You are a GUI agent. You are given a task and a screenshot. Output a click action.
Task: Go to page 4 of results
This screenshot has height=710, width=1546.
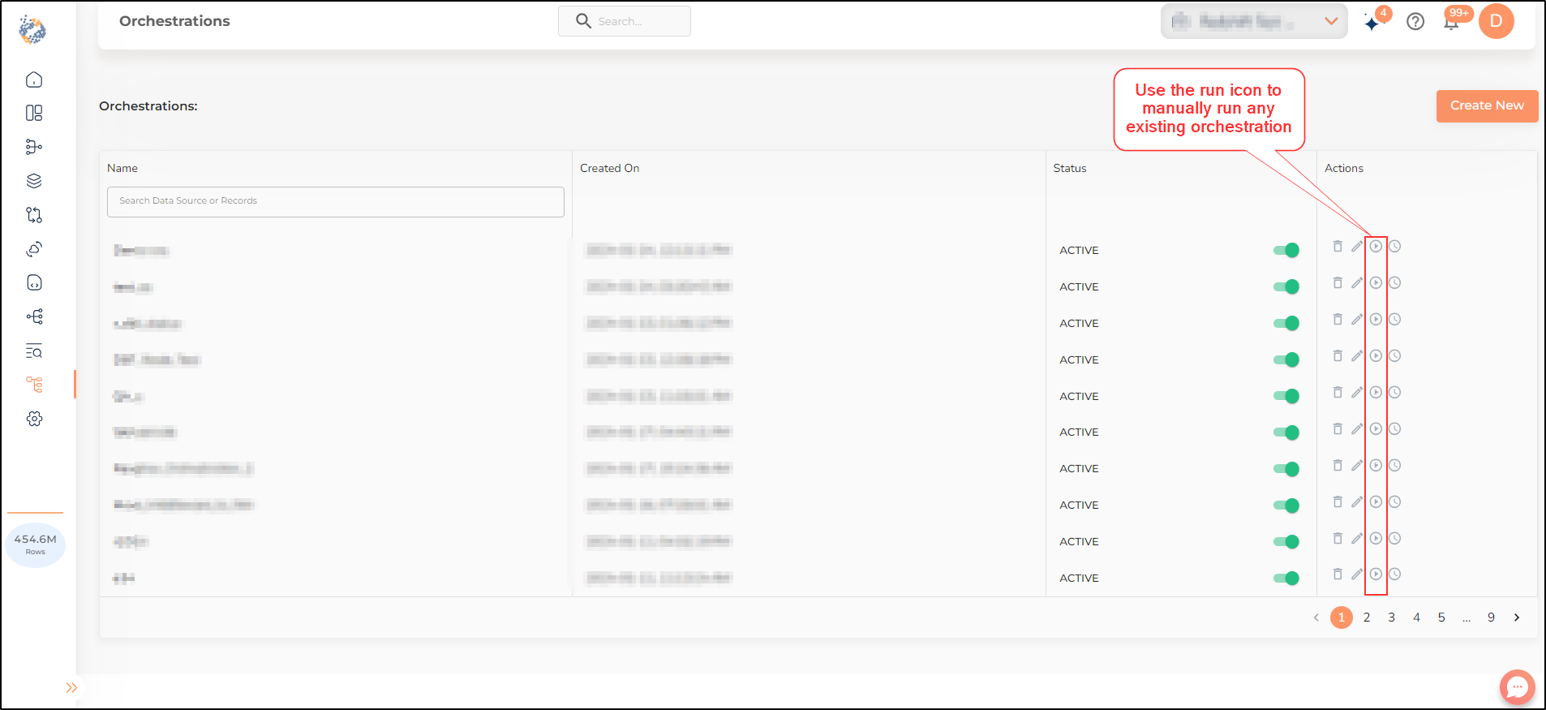coord(1416,617)
